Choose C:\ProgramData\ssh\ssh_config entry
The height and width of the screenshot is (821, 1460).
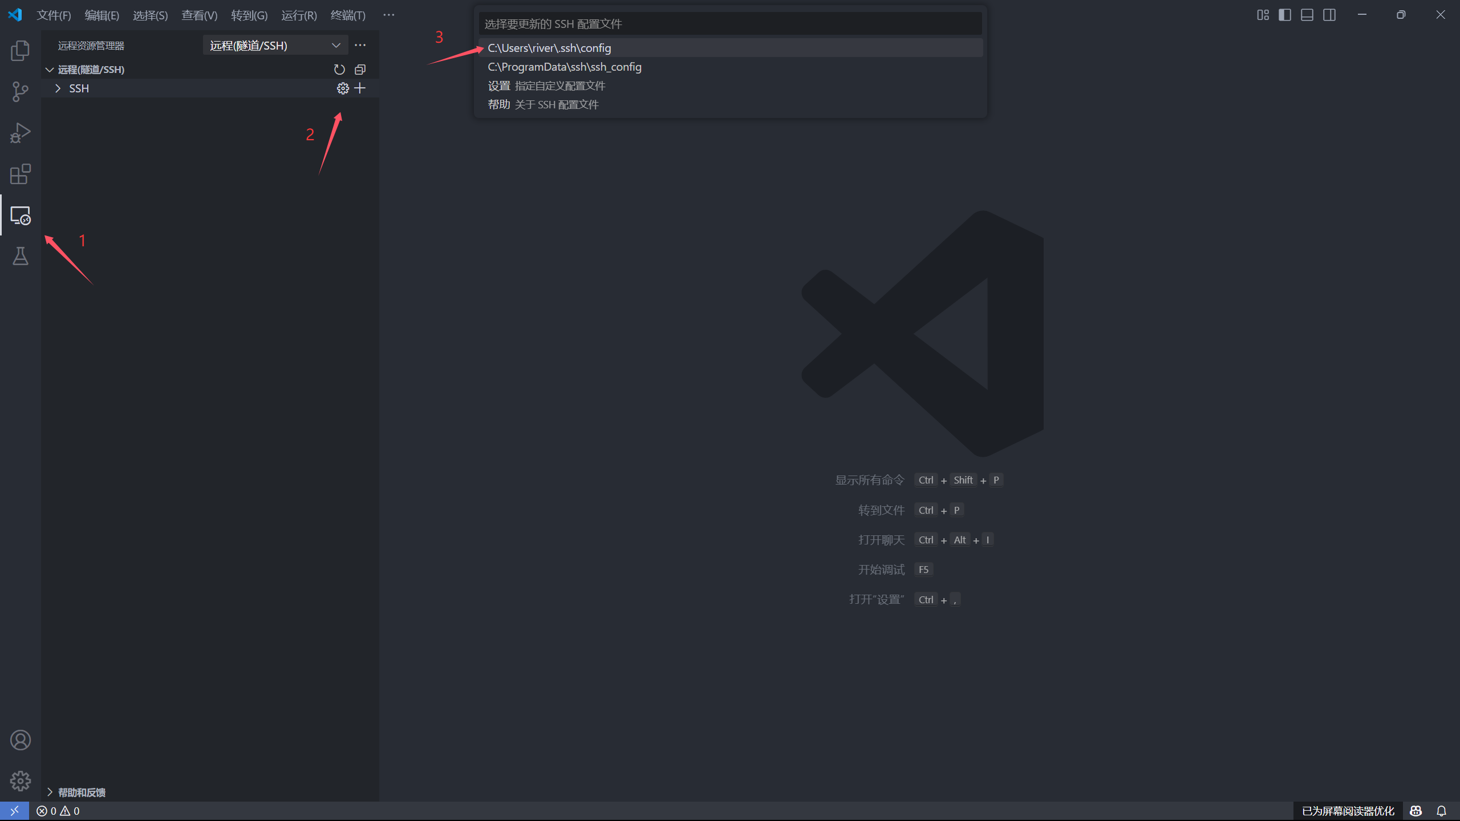[x=565, y=67]
